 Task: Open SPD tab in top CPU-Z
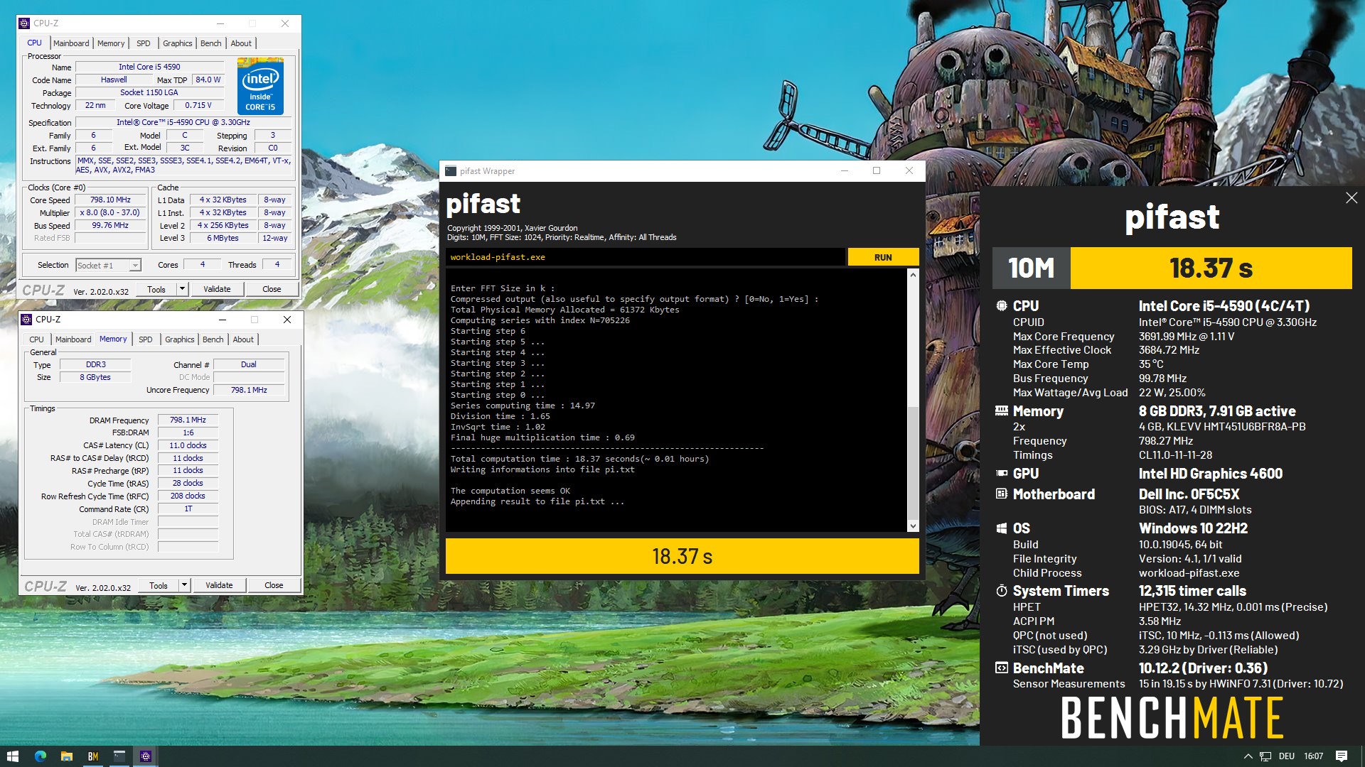144,43
